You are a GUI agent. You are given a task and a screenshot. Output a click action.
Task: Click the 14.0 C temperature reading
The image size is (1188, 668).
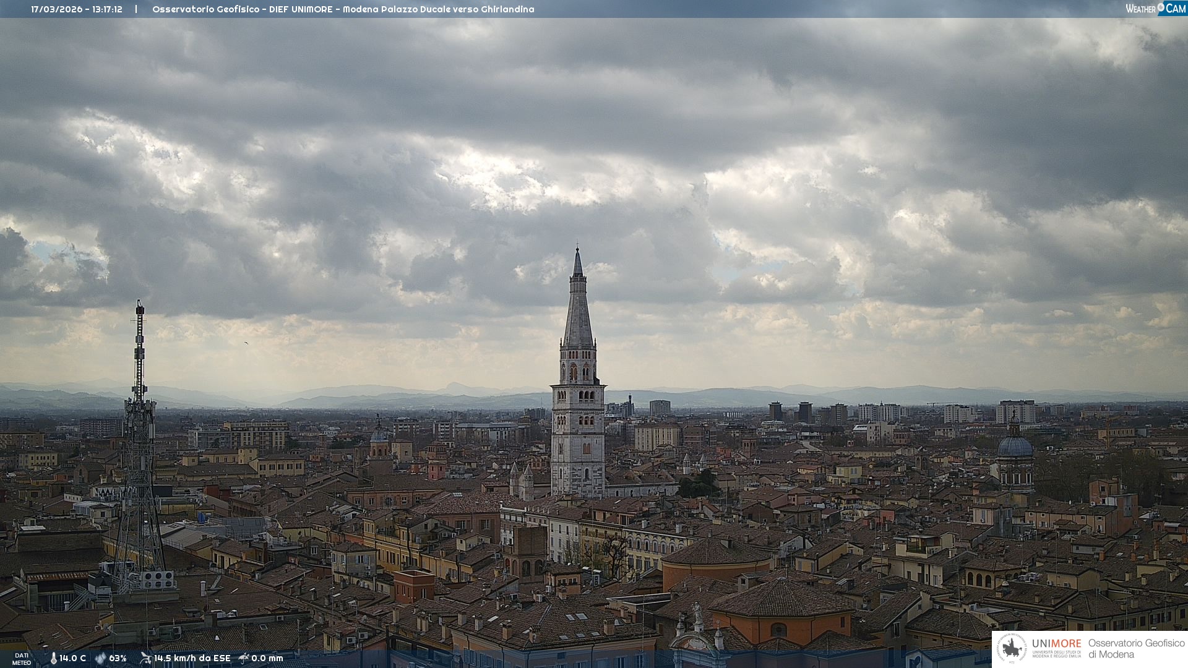[x=73, y=658]
